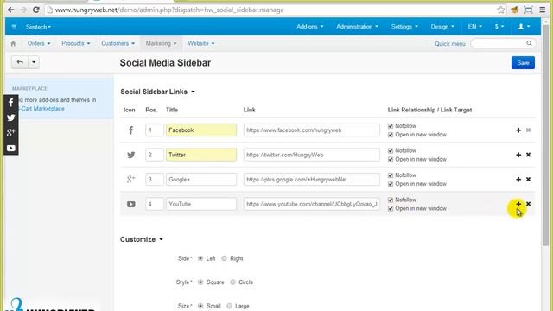Open the Add-ons dropdown menu
Viewport: 553px width, 311px height.
(309, 27)
